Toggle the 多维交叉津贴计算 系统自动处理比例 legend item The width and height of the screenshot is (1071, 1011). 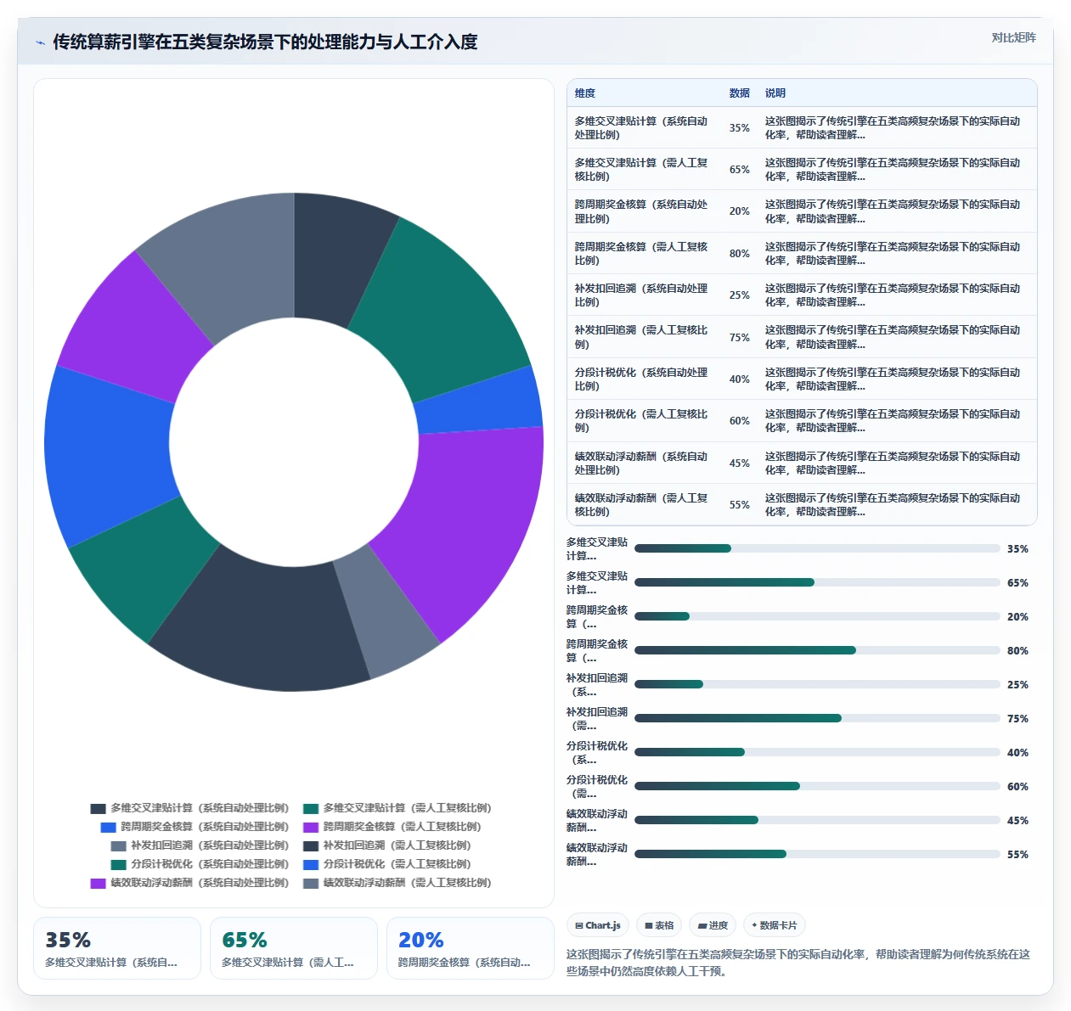(x=189, y=808)
